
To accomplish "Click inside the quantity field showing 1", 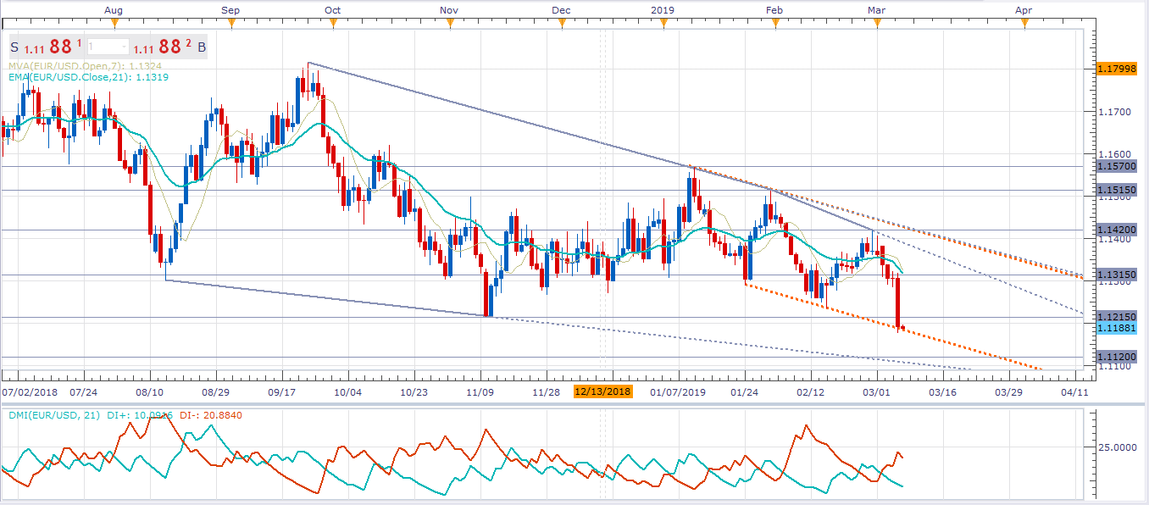I will pyautogui.click(x=103, y=49).
